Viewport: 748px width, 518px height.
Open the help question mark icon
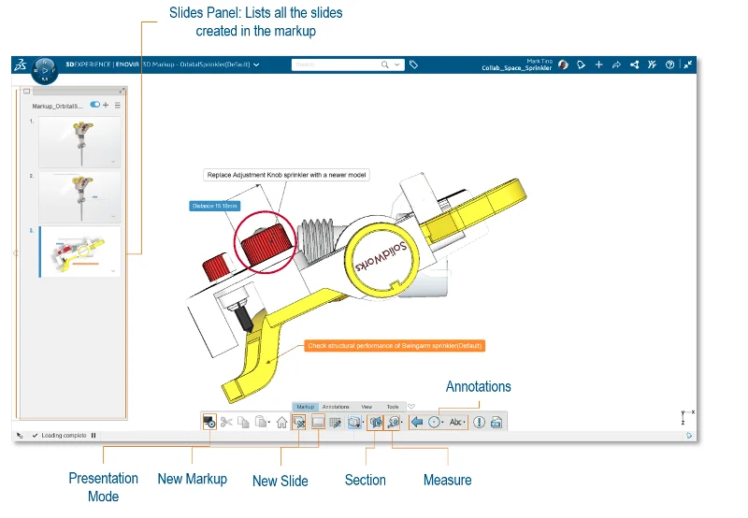click(x=669, y=65)
